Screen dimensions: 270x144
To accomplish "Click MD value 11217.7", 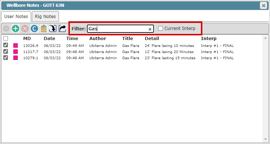I will [31, 52].
